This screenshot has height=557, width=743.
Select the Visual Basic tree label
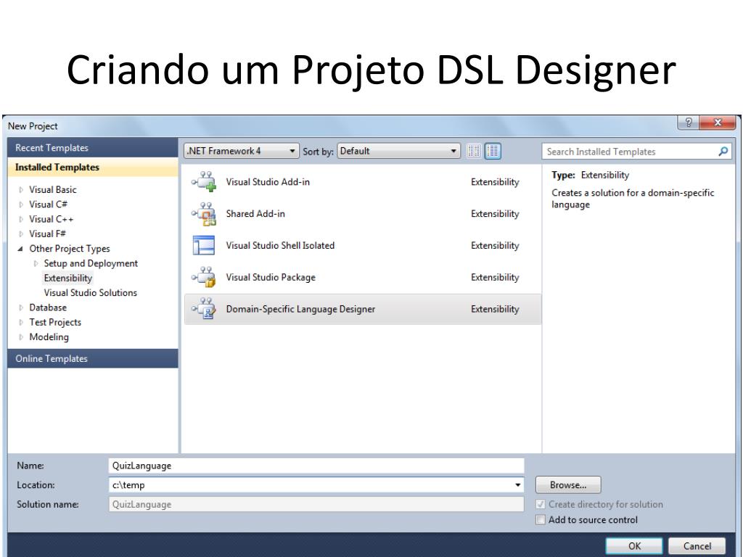[x=52, y=189]
